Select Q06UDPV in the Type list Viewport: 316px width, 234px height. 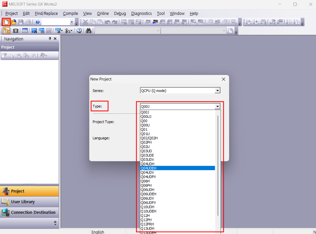(177, 202)
